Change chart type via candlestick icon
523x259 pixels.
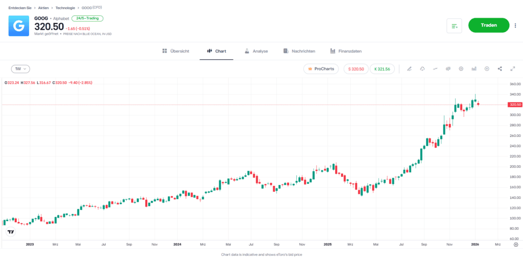click(448, 69)
